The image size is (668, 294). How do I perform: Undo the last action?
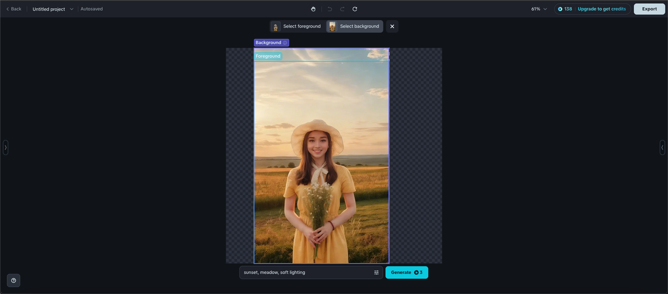(330, 9)
